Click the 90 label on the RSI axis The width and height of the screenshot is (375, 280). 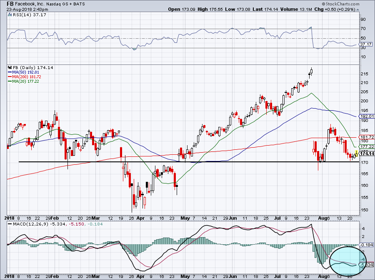(363, 19)
